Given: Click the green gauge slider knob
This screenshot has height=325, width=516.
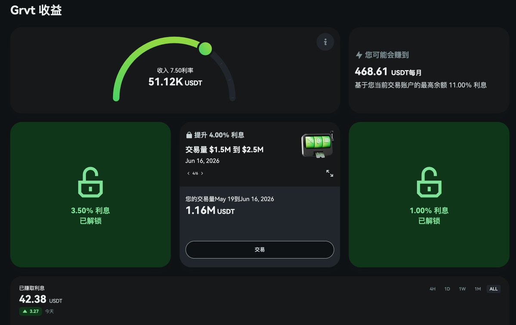Looking at the screenshot, I should click(x=205, y=49).
